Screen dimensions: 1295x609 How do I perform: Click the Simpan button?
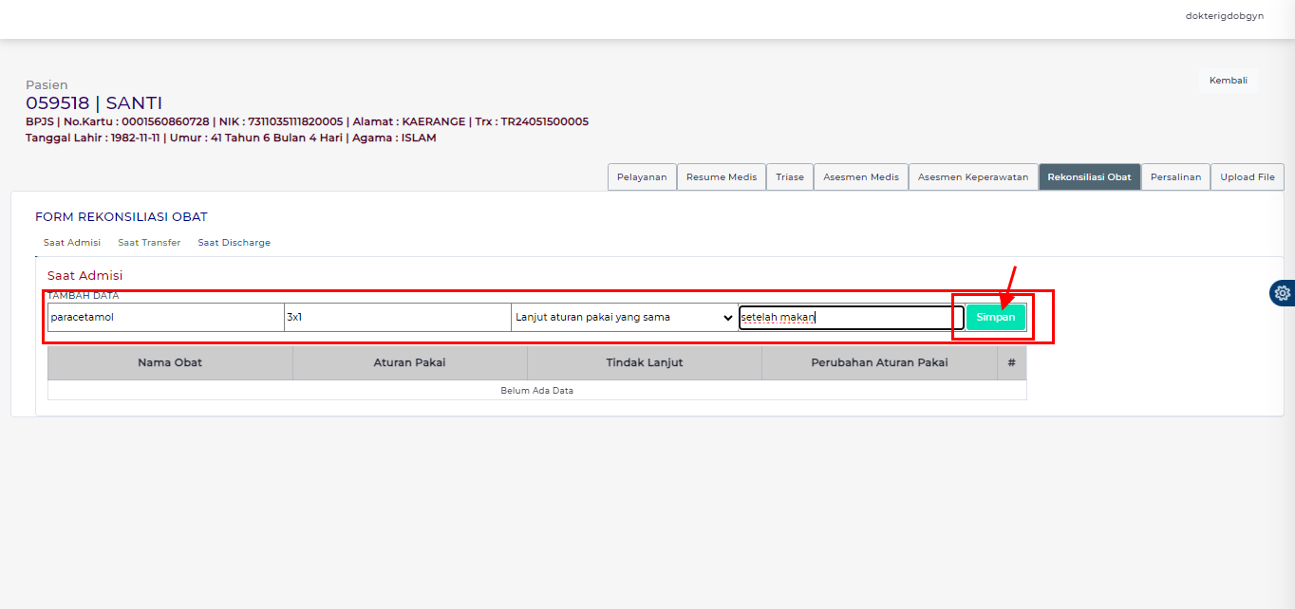click(995, 318)
